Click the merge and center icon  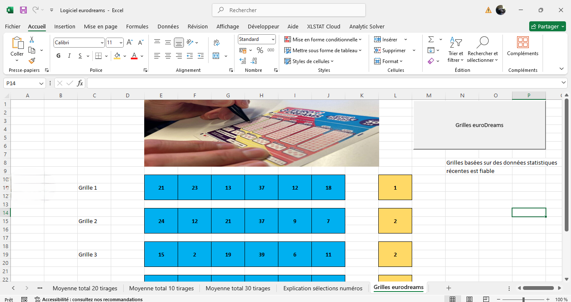(x=216, y=56)
